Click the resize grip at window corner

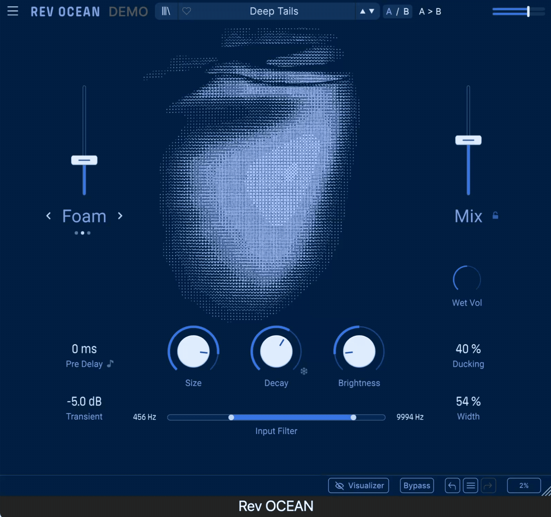pos(547,491)
